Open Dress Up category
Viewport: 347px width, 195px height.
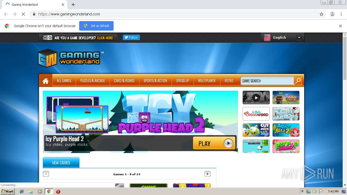point(183,81)
